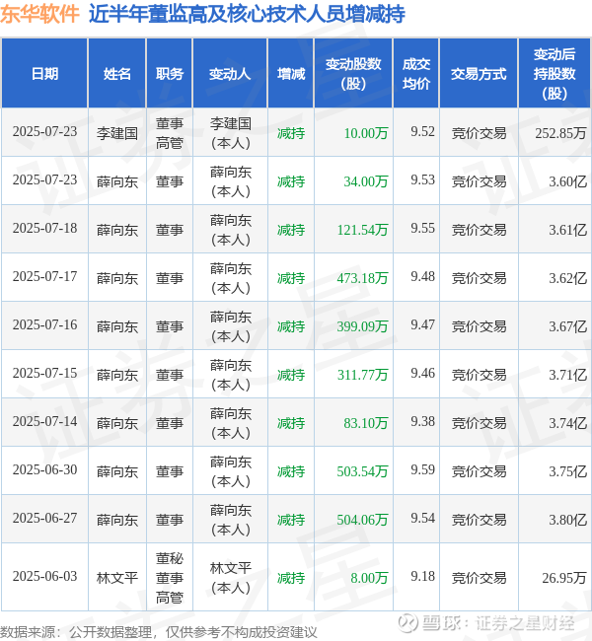The height and width of the screenshot is (641, 592).
Task: Click the 近半年董监高及核心技术人员增减持 heading
Action: click(247, 14)
